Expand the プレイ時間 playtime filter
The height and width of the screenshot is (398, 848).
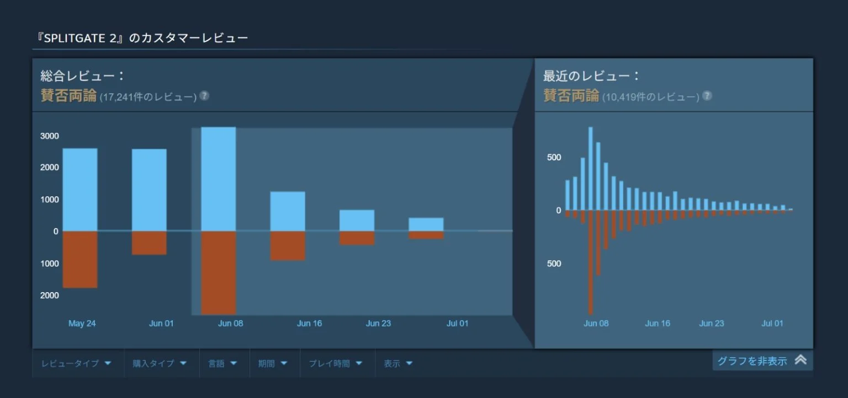335,363
